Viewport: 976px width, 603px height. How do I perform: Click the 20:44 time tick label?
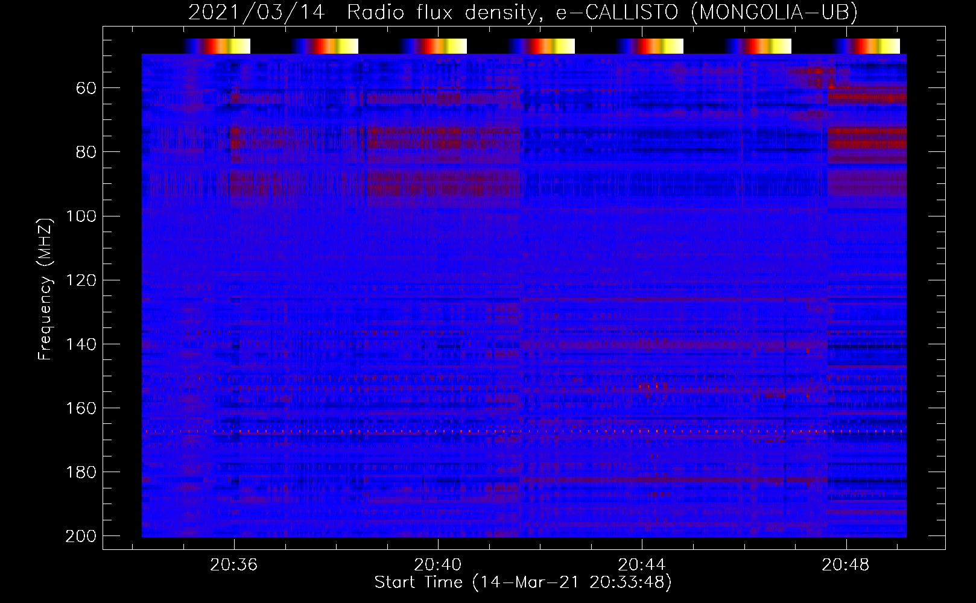[x=642, y=565]
